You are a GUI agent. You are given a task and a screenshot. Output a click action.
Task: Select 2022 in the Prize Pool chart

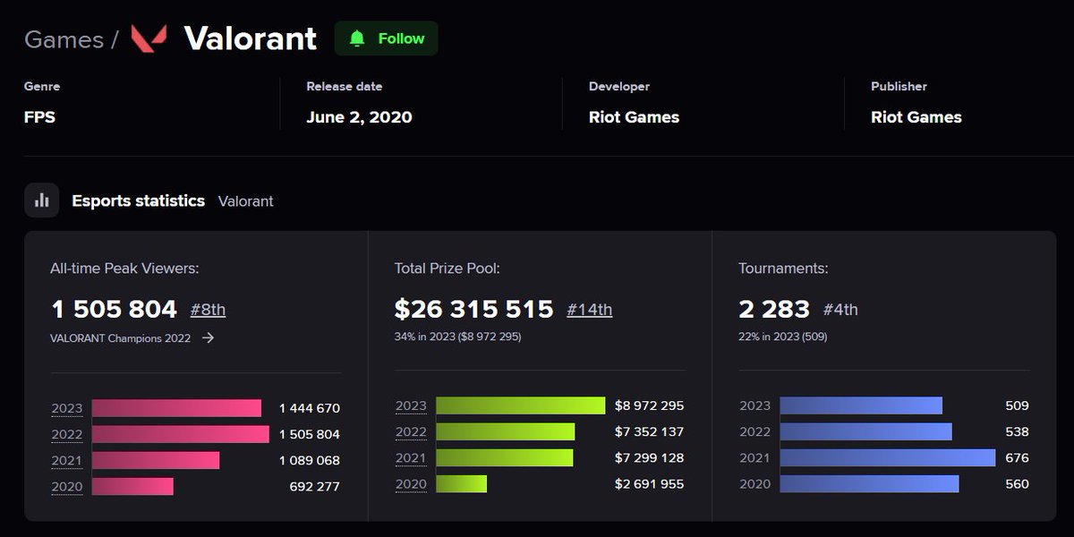click(x=411, y=432)
